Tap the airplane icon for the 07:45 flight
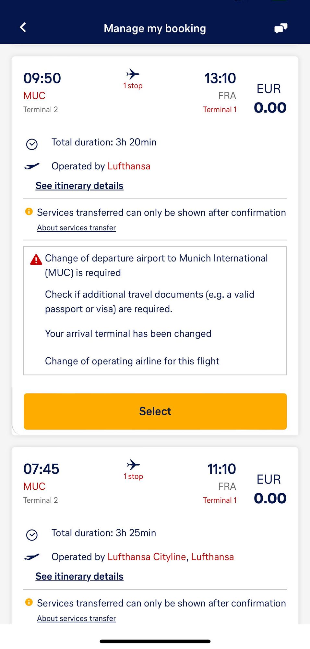310x649 pixels. coord(133,465)
